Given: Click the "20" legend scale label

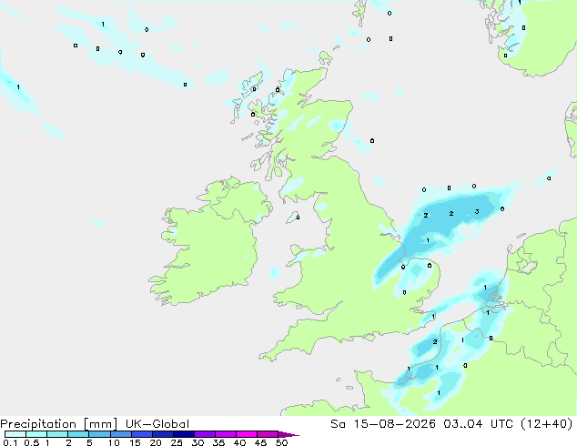Looking at the screenshot, I should click(156, 442).
